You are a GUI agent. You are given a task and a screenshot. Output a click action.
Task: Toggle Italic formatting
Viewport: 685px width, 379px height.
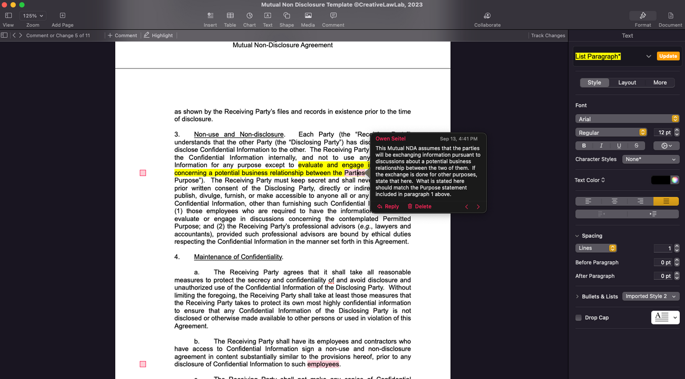coord(601,146)
